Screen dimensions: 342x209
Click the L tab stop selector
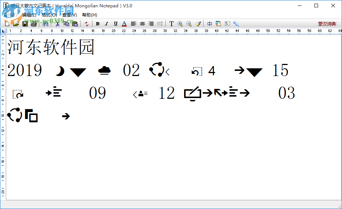click(3, 31)
